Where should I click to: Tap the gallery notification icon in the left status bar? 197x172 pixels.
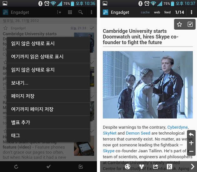click(5, 3)
